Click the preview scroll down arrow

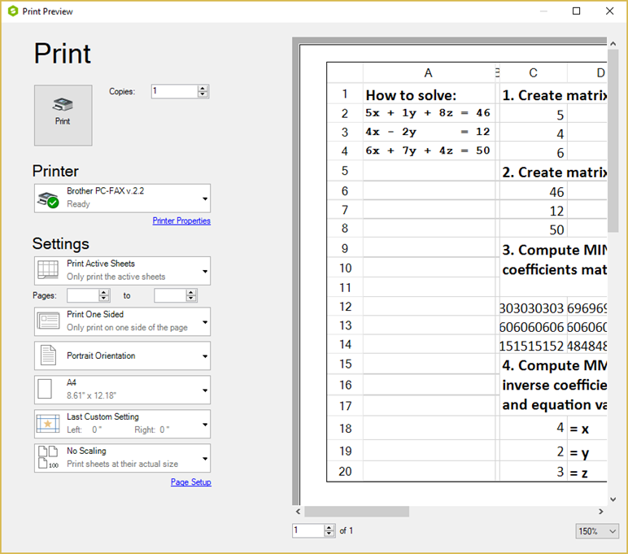[x=613, y=499]
